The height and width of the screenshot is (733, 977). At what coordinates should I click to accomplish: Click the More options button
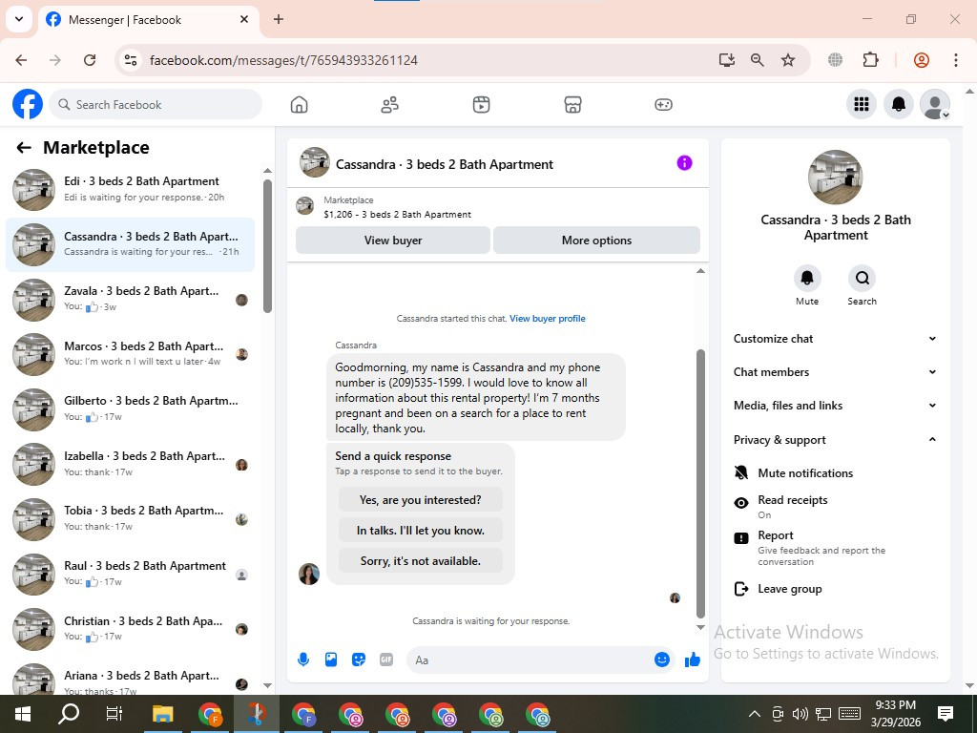pyautogui.click(x=596, y=240)
